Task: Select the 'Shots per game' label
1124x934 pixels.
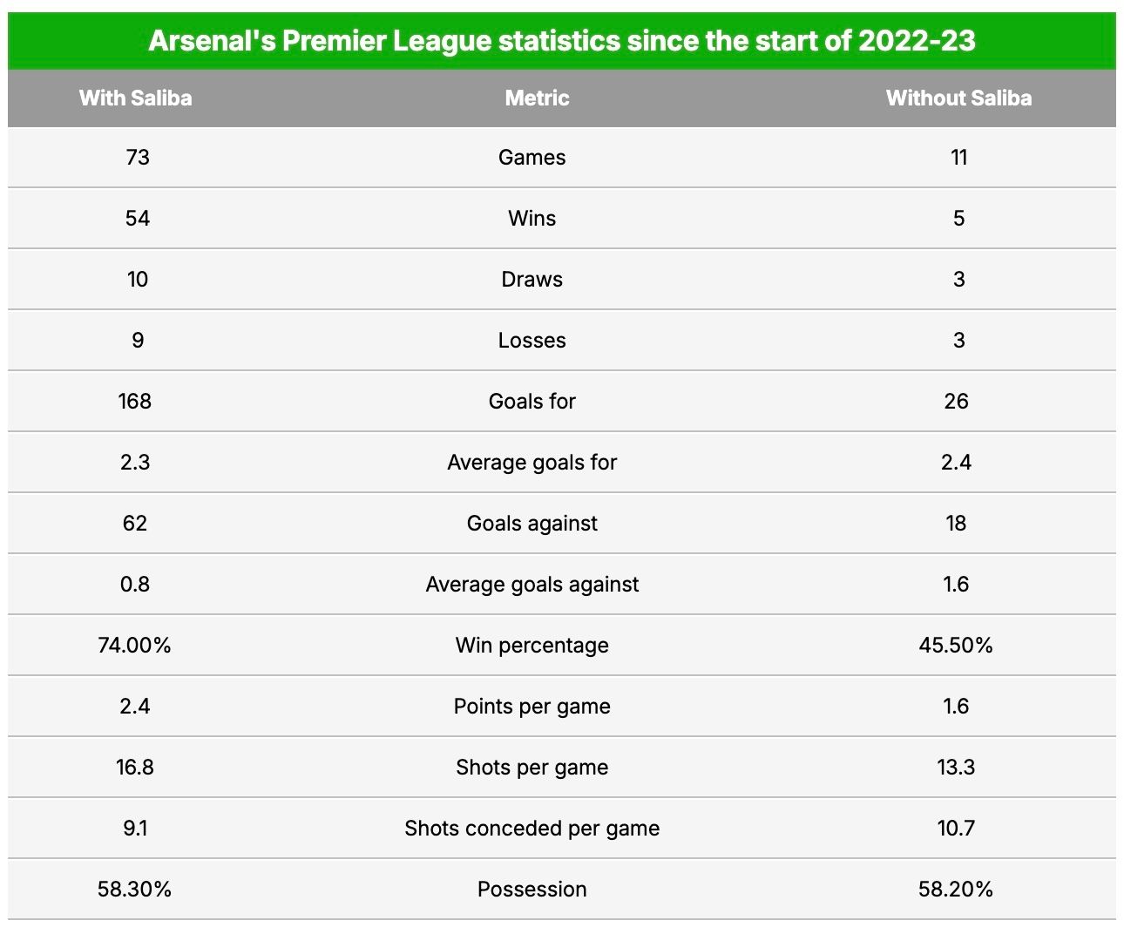Action: 532,767
